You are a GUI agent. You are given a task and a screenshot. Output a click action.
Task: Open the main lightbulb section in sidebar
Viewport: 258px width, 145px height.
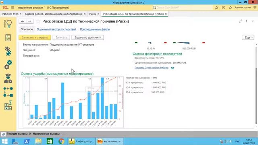[x=8, y=24]
